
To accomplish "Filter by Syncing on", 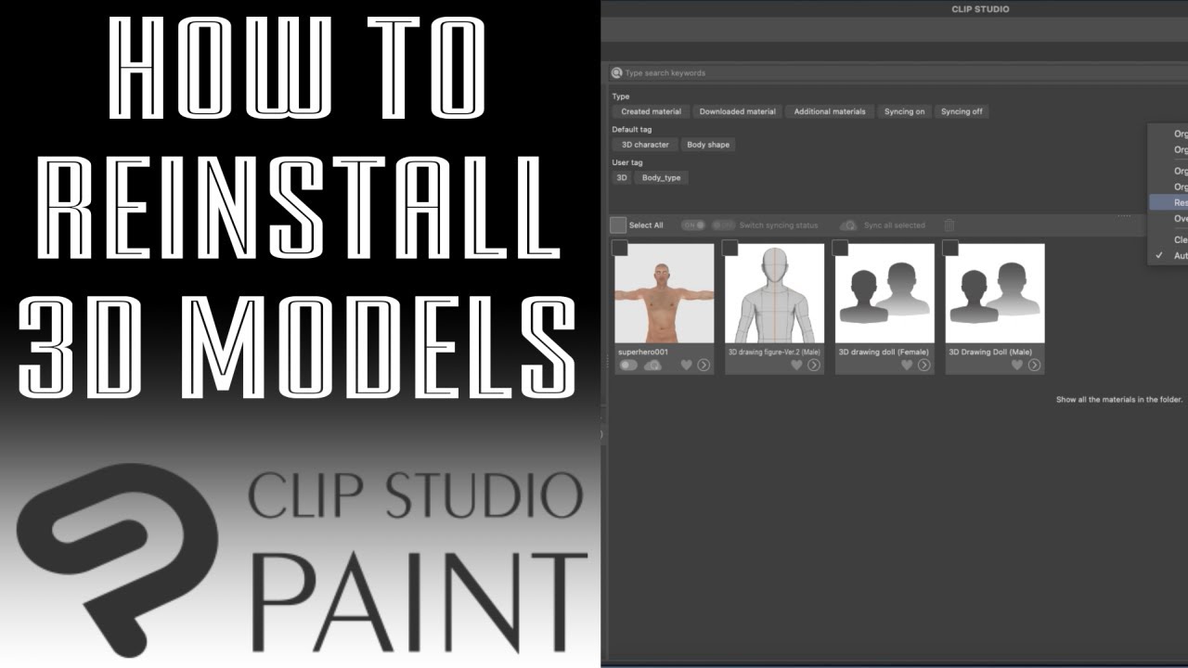I will [904, 111].
